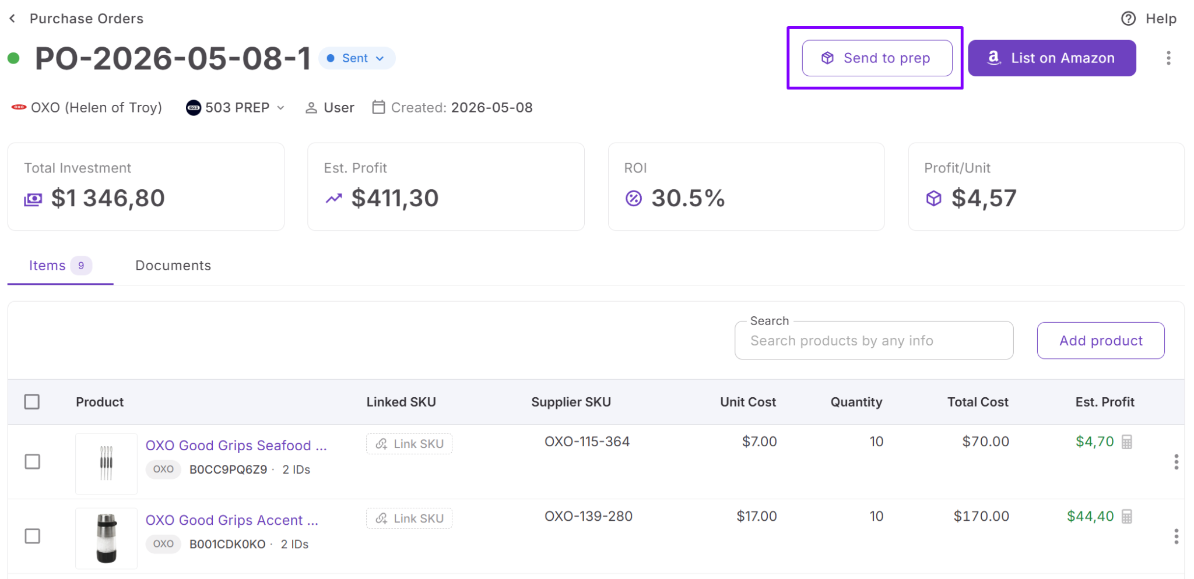Switch to the Documents tab

(x=173, y=266)
